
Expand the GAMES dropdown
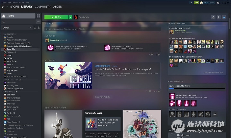[30, 28]
